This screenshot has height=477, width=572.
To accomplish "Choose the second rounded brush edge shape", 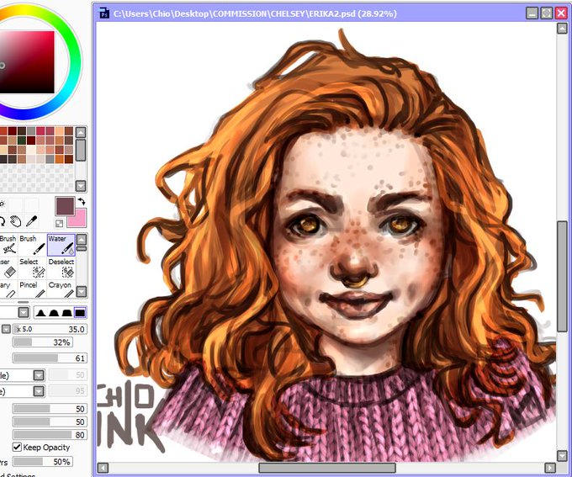I will click(x=54, y=313).
